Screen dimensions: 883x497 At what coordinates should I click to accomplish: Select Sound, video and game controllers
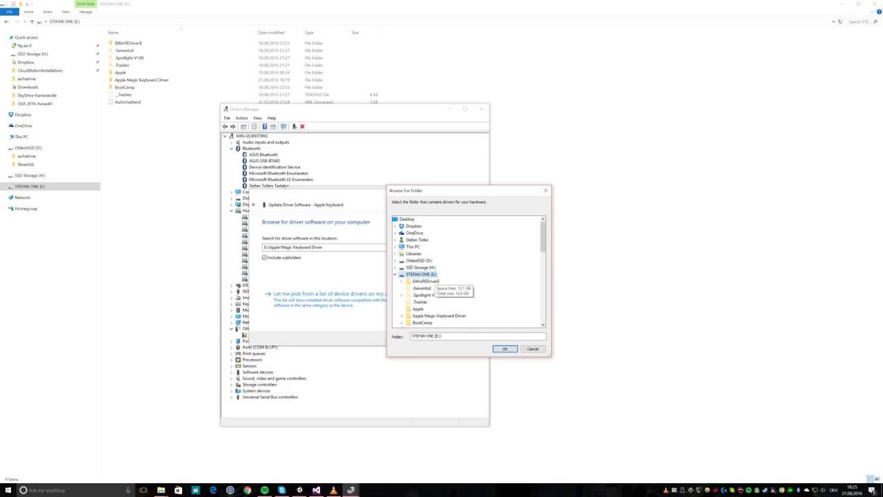click(x=274, y=378)
